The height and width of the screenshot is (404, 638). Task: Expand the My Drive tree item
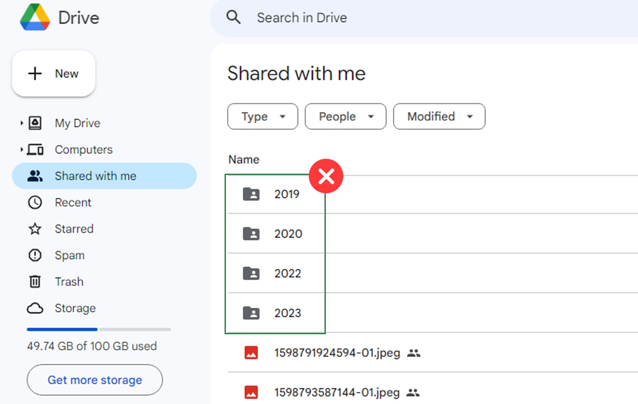click(x=21, y=123)
